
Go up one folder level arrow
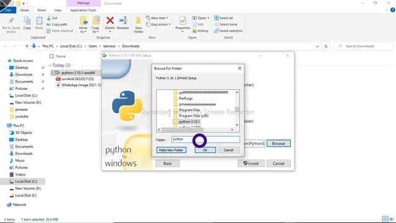27,46
